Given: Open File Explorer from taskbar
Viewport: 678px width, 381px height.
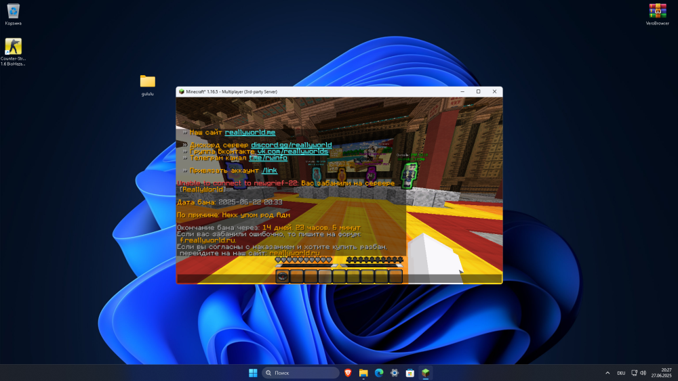Looking at the screenshot, I should click(x=363, y=373).
